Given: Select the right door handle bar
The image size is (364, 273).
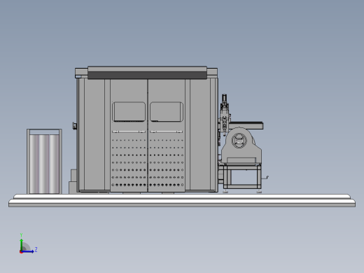Looking at the screenshot, I should 167,132.
